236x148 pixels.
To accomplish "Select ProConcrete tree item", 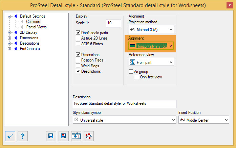I will coord(30,49).
